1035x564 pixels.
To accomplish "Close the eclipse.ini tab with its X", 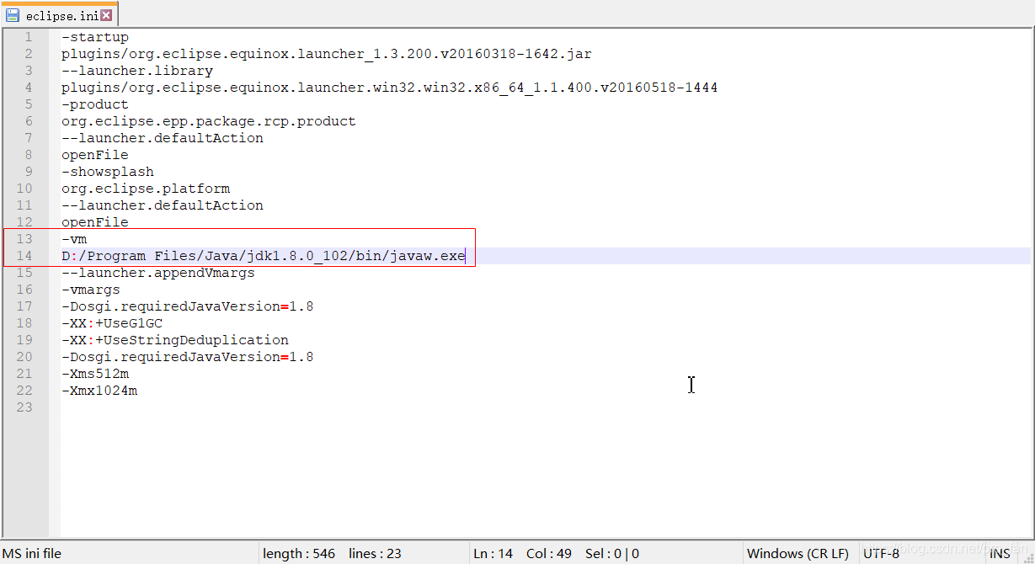I will click(x=107, y=15).
